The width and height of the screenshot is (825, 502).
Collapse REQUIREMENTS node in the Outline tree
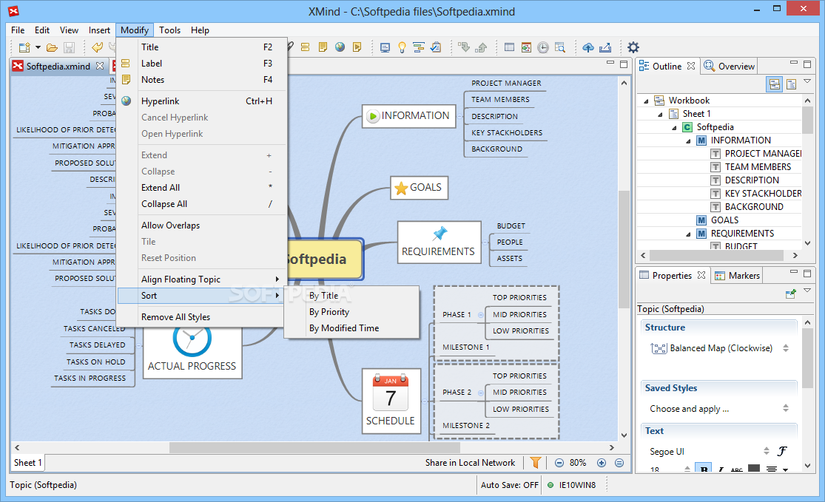tap(688, 234)
